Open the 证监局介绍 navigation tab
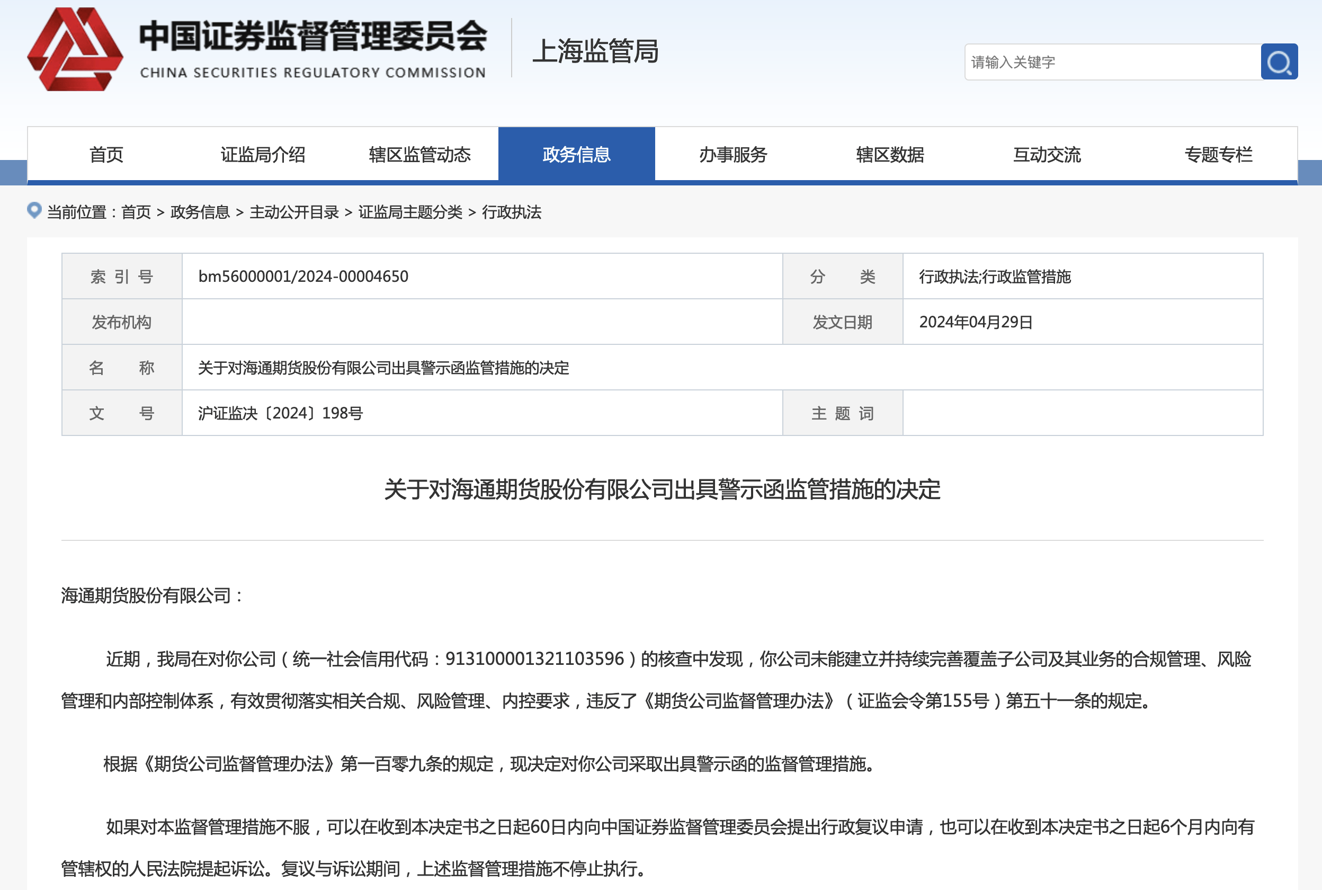 (x=263, y=154)
